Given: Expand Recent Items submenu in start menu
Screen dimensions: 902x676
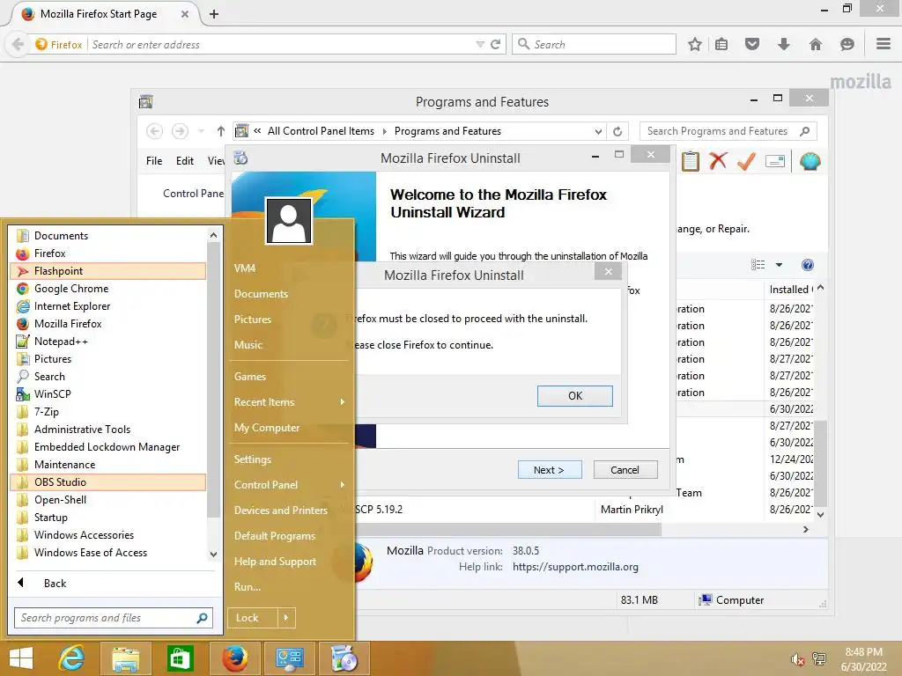Looking at the screenshot, I should pyautogui.click(x=343, y=401).
